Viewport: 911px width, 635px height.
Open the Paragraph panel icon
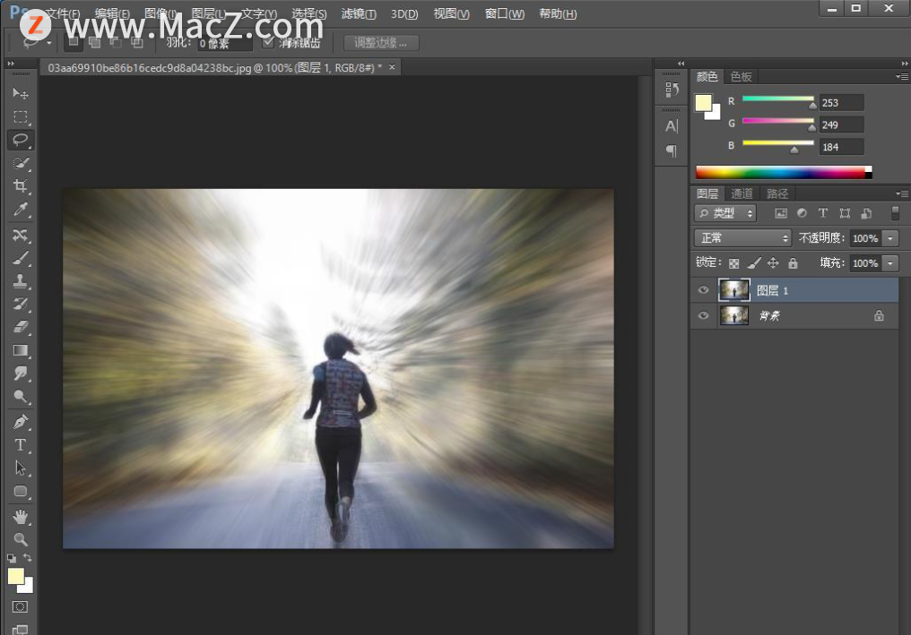point(672,151)
